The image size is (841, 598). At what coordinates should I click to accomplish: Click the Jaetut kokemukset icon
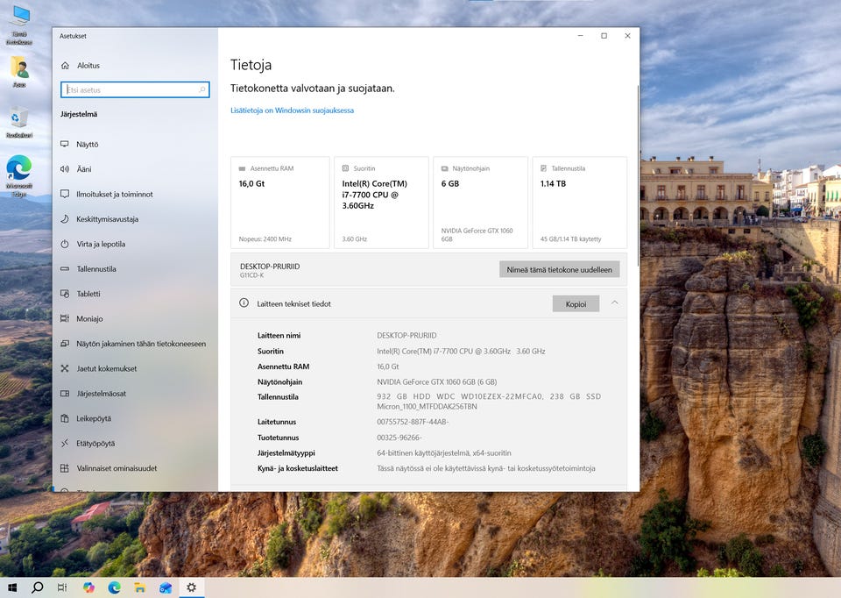pyautogui.click(x=65, y=368)
